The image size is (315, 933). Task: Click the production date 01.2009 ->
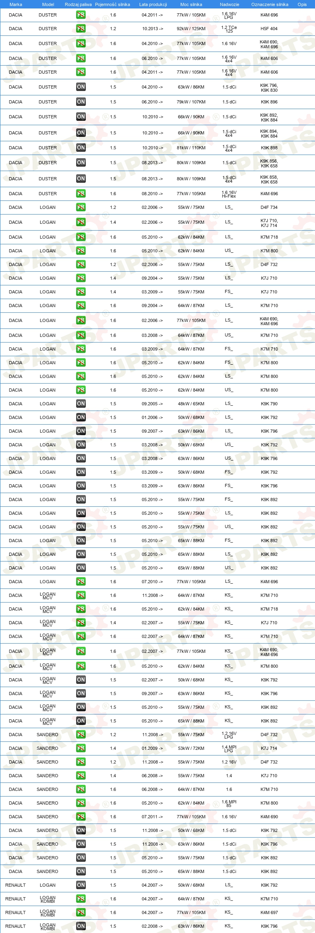coord(152,748)
